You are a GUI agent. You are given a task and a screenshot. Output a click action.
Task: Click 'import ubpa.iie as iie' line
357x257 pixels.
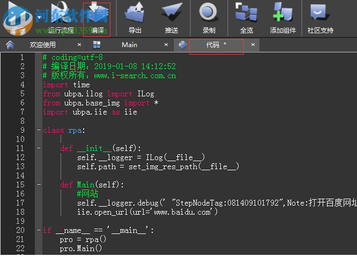point(90,112)
